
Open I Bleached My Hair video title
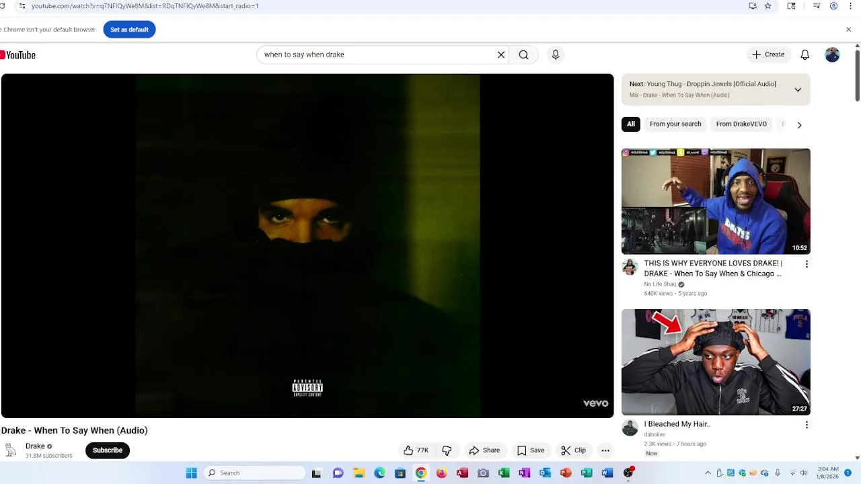click(x=677, y=424)
